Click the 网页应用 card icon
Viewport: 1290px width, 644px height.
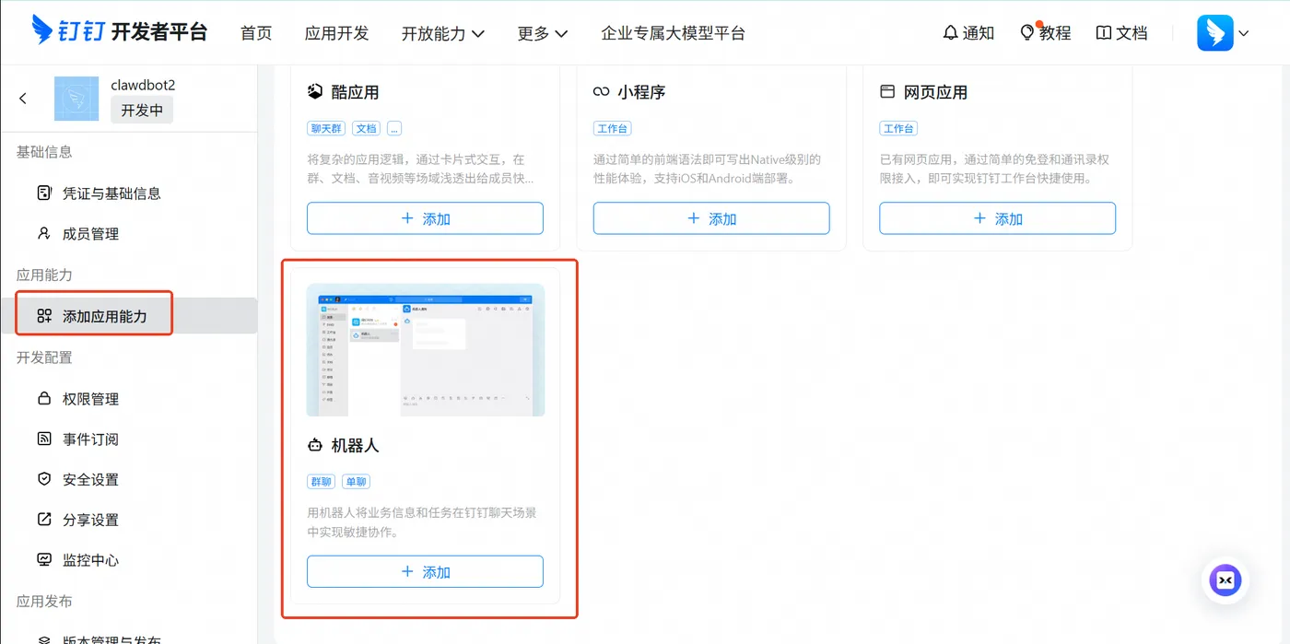pos(887,92)
